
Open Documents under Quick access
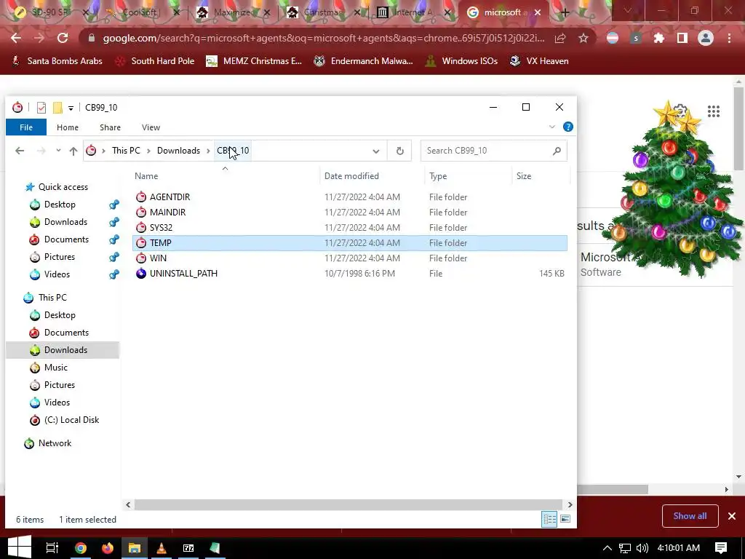pyautogui.click(x=66, y=239)
